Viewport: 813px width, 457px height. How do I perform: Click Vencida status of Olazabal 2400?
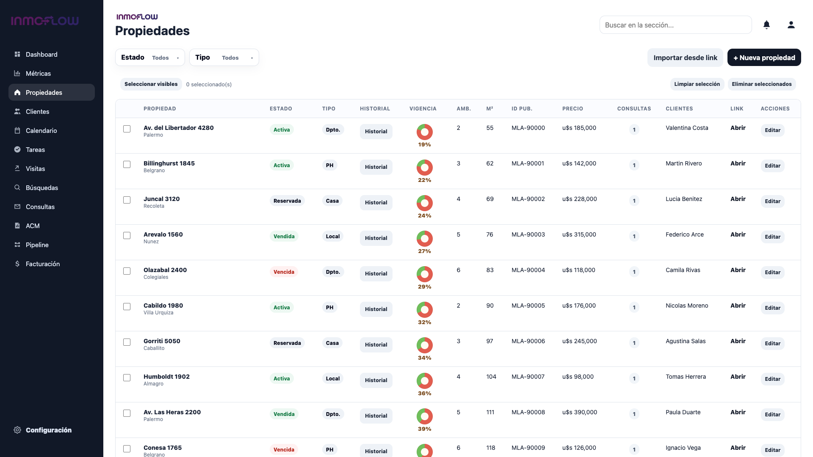(284, 272)
